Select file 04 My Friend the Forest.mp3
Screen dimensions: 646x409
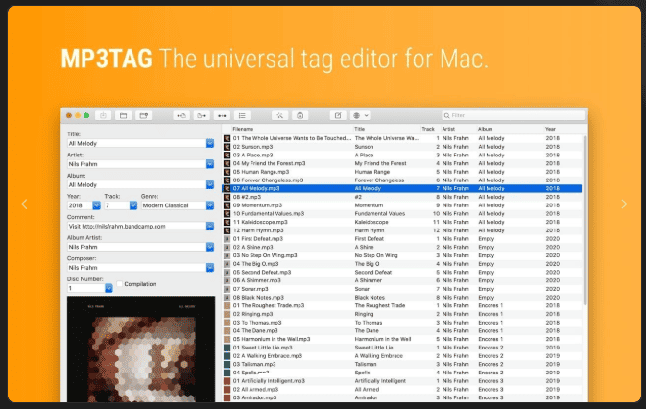pyautogui.click(x=402, y=163)
